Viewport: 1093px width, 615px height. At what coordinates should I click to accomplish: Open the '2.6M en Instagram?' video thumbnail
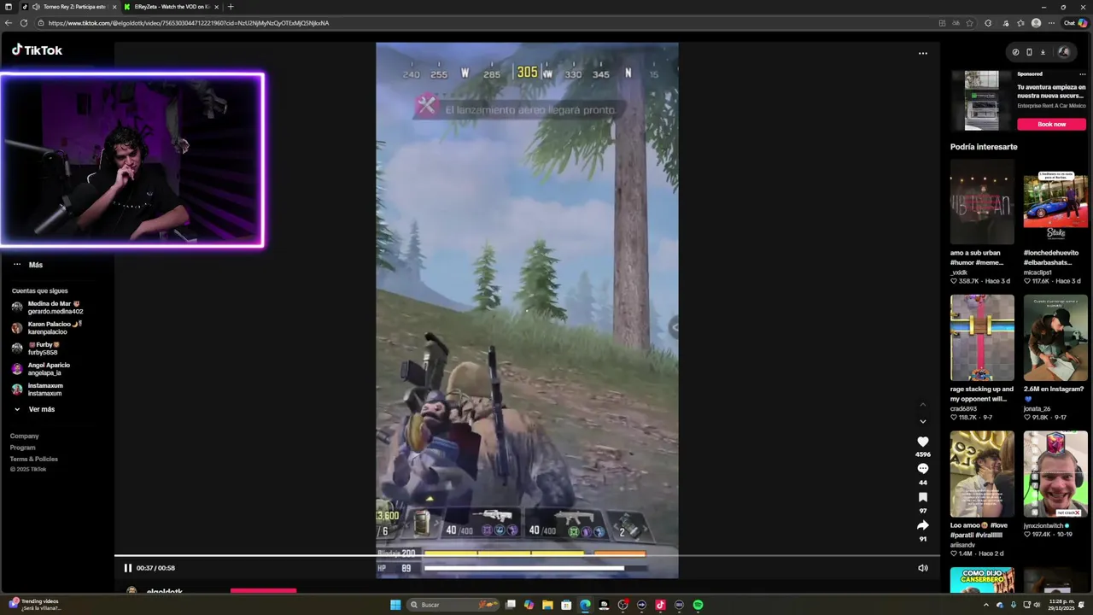[x=1055, y=337]
